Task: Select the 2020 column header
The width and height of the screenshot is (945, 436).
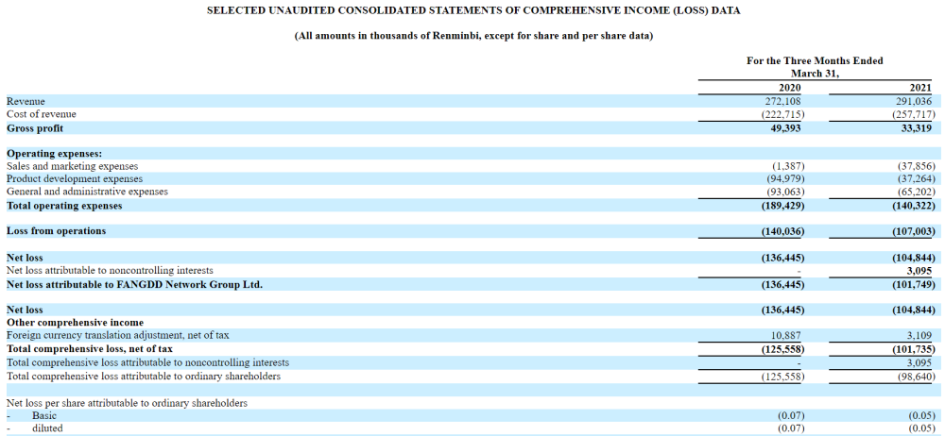Action: pos(788,88)
